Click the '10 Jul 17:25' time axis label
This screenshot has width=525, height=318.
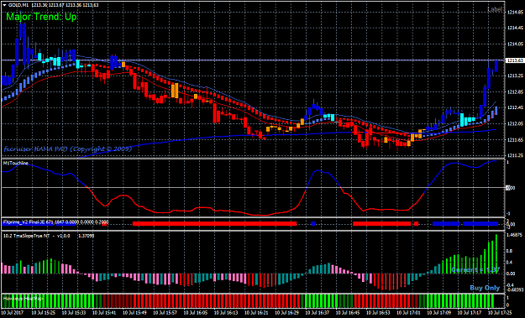pos(500,313)
